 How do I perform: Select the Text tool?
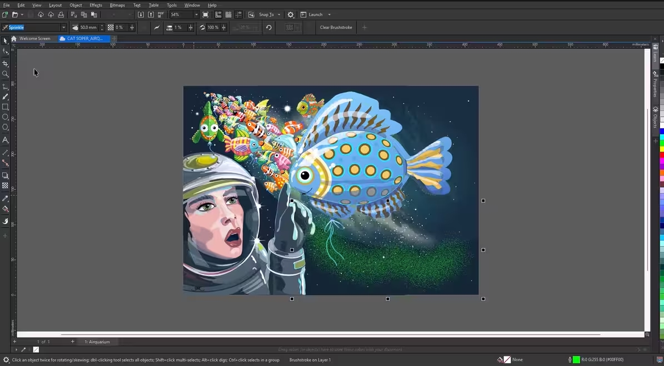[6, 140]
